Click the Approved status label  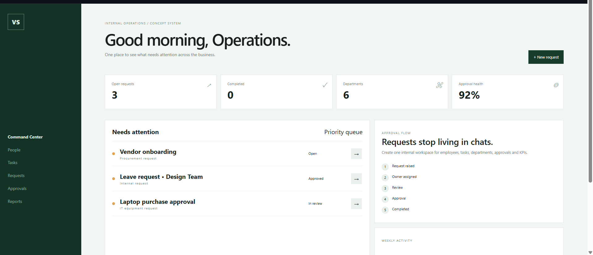pos(316,179)
